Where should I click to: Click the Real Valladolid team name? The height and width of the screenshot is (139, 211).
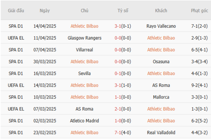(x=161, y=132)
